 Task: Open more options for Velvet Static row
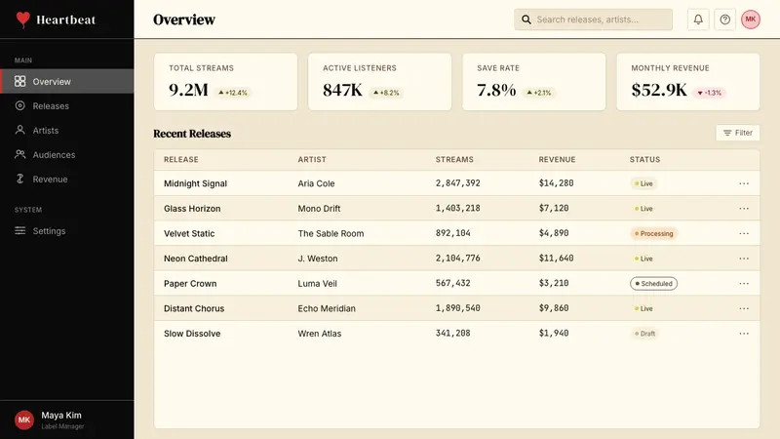coord(744,233)
